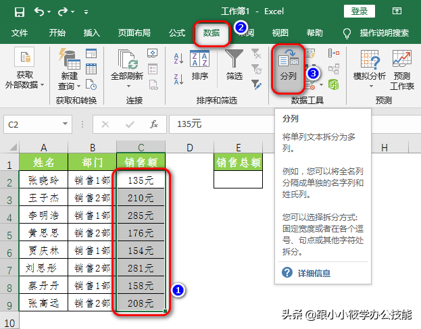Click the Recent Sources icon
Screen dimensions: 421x329
(91, 84)
